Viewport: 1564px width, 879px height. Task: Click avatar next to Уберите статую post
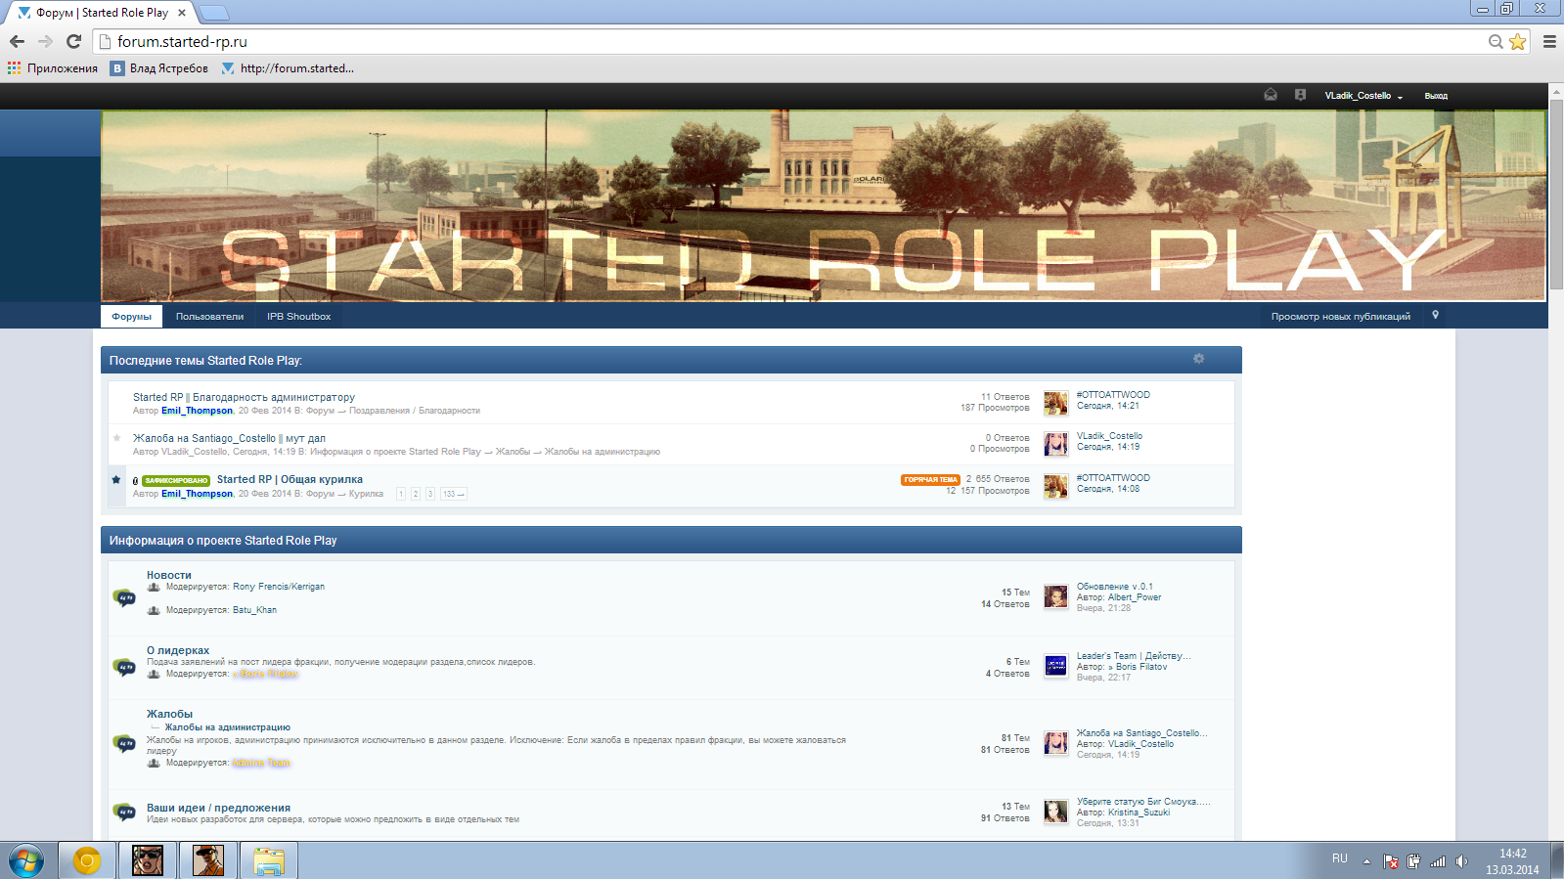1055,812
